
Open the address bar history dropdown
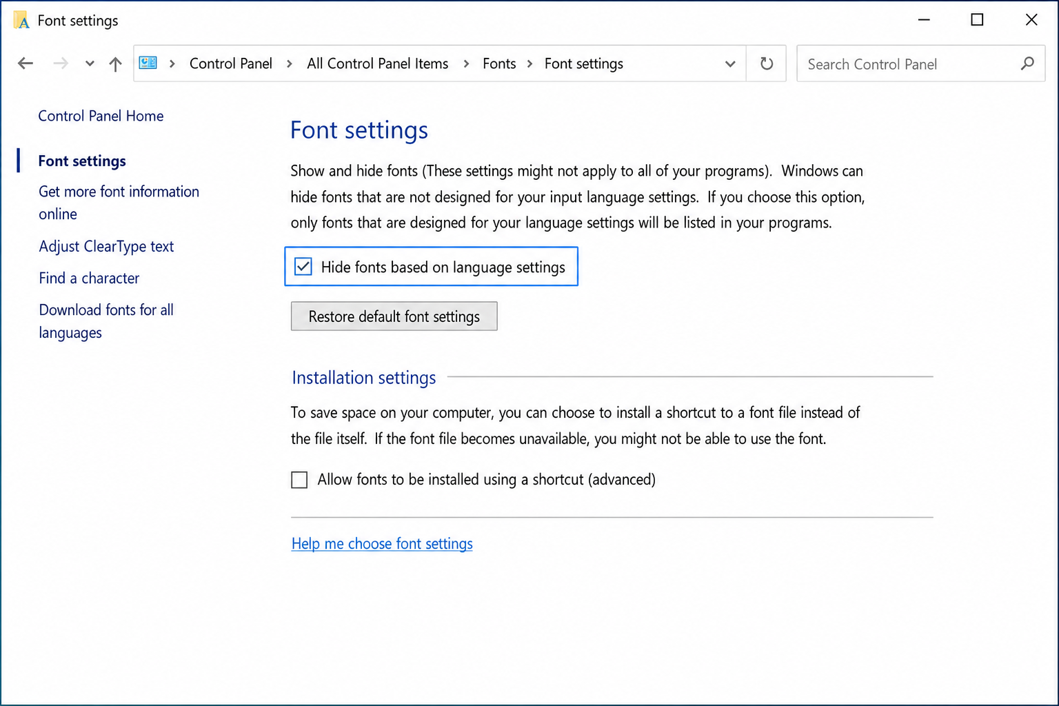730,63
